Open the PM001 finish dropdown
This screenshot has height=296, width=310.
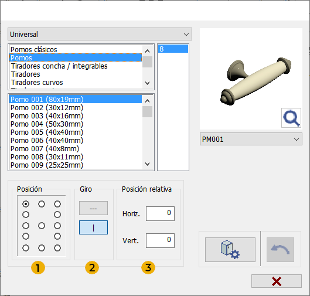coord(251,139)
